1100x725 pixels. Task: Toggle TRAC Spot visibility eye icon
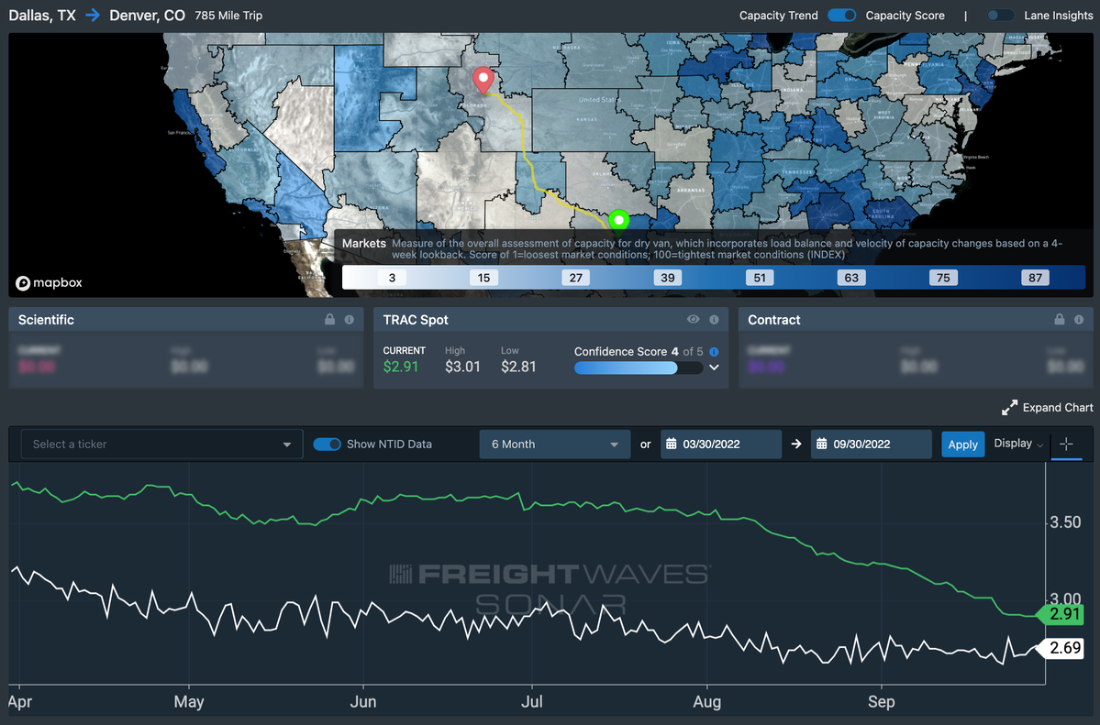tap(693, 320)
